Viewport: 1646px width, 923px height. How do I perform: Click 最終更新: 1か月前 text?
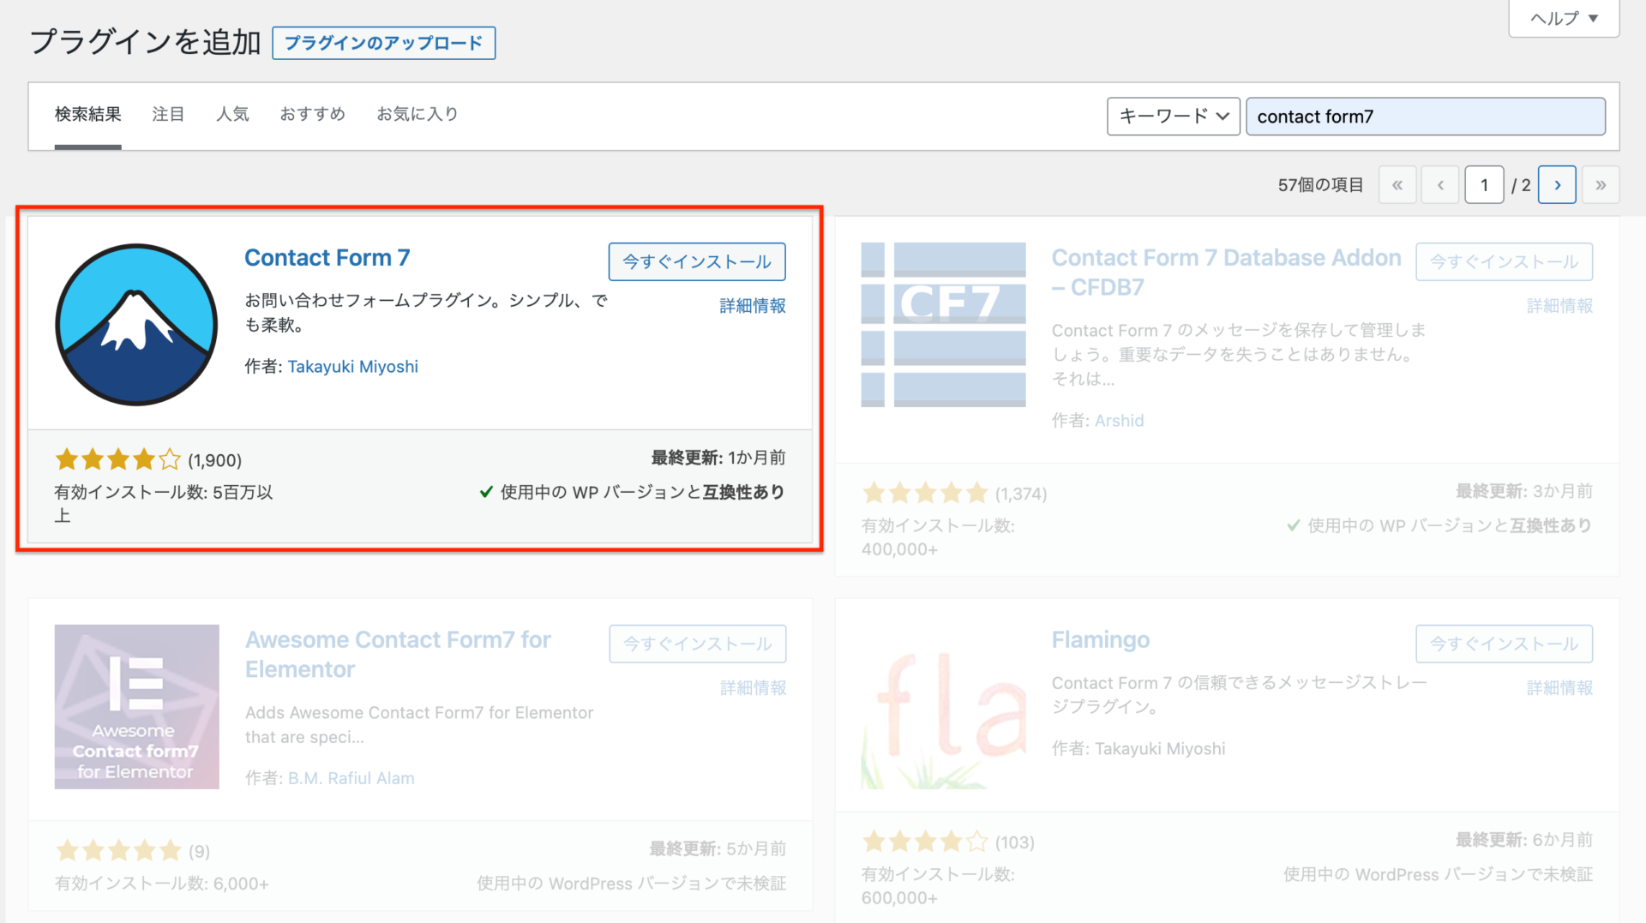(718, 458)
